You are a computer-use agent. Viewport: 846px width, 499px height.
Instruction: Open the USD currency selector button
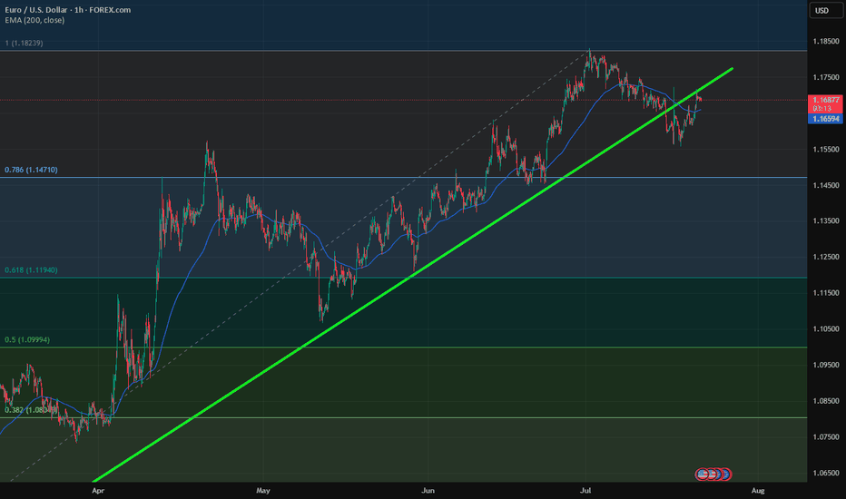pyautogui.click(x=825, y=10)
